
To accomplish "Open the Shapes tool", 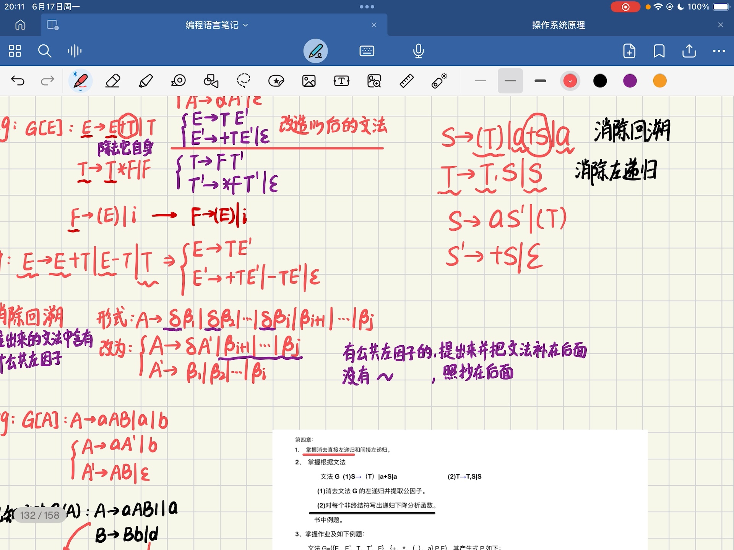I will coord(211,81).
